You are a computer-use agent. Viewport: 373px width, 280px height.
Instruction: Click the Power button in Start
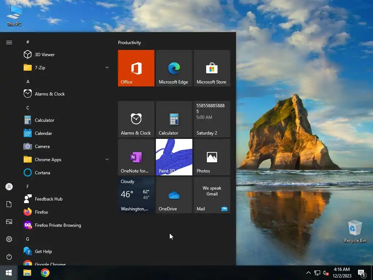tap(9, 257)
